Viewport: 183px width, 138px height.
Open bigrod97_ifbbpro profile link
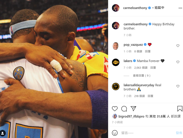click(x=131, y=116)
